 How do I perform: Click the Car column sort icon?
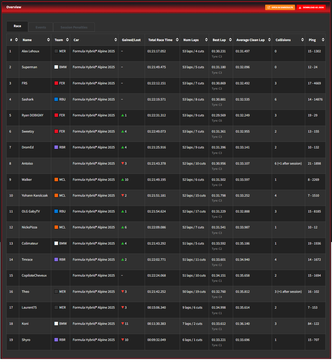click(116, 40)
